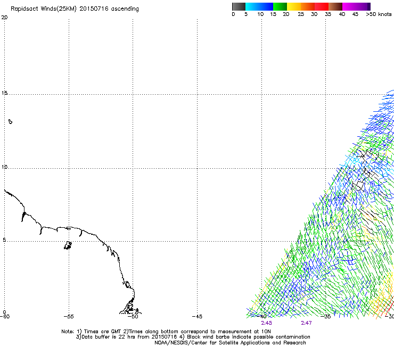Click the latitude '15' label on left axis
394x346 pixels.
[x=4, y=93]
